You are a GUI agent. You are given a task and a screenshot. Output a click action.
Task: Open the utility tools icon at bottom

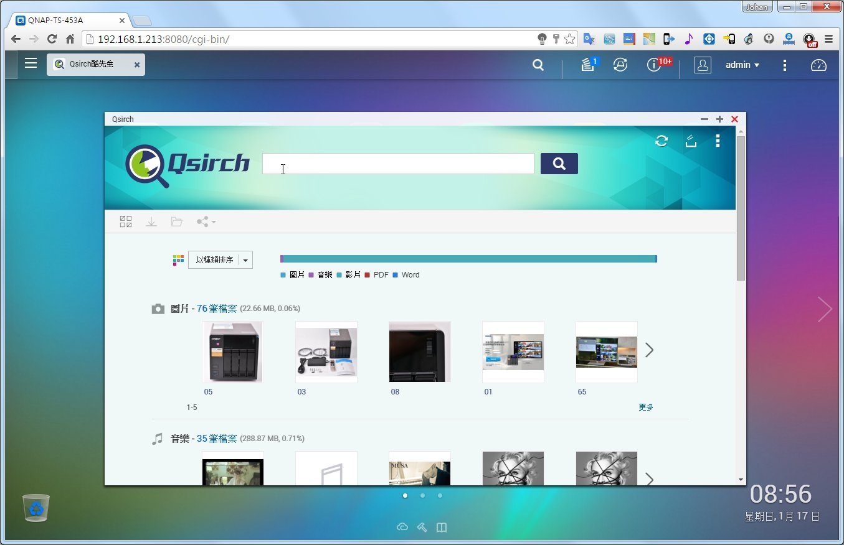click(x=422, y=528)
